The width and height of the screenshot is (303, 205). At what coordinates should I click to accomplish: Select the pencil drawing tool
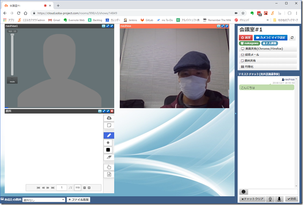pyautogui.click(x=109, y=135)
